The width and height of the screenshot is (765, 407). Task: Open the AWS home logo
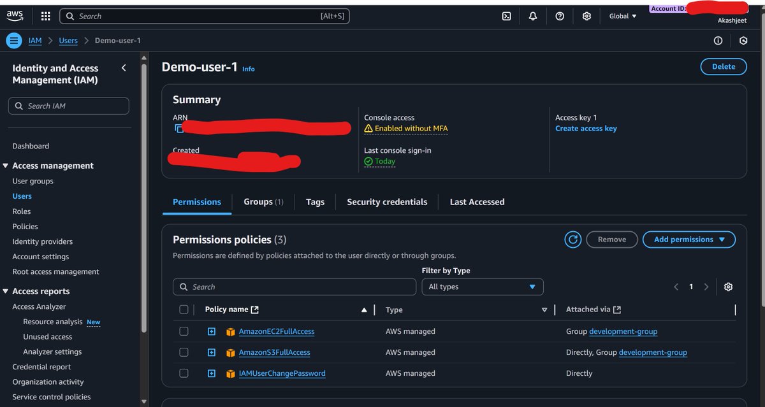tap(15, 16)
